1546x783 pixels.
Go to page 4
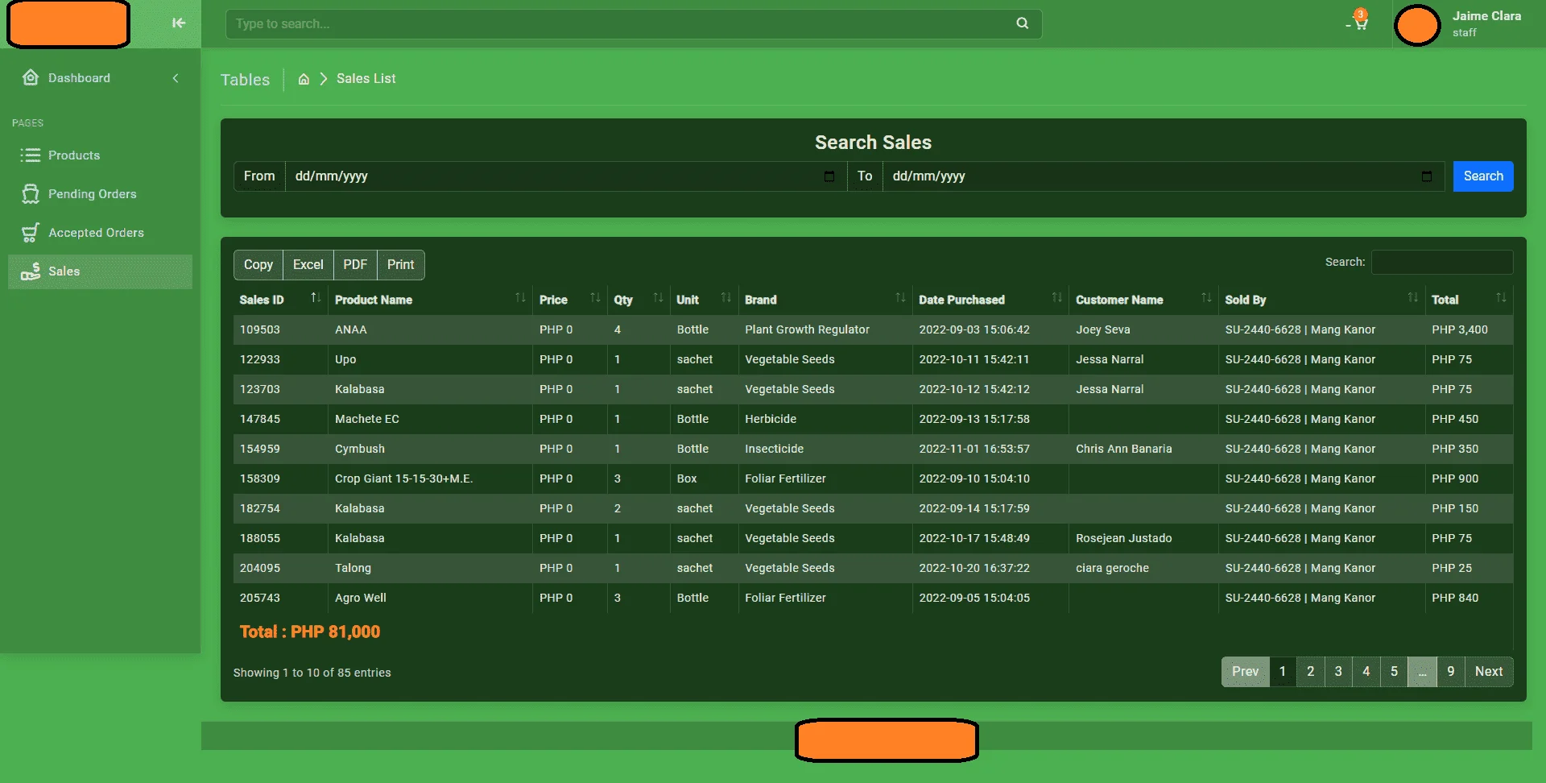(x=1366, y=672)
